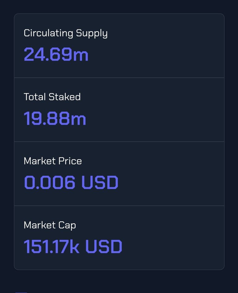Click the word Cap in fourth label
238x293 pixels.
67,225
